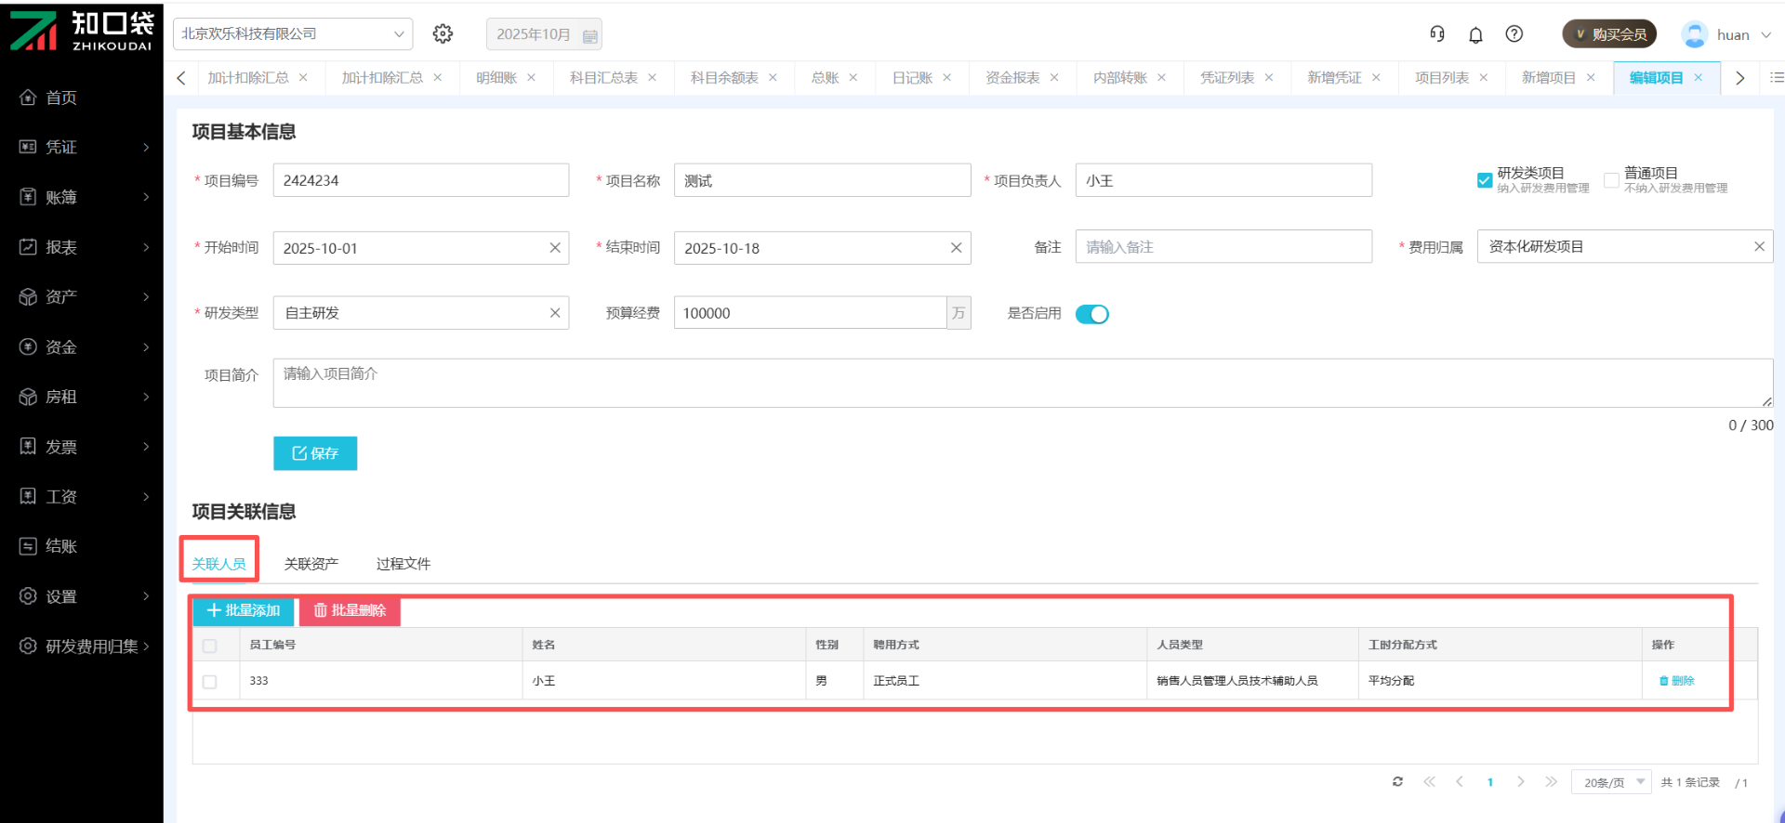Close the 编辑项目 tab
The width and height of the screenshot is (1785, 823).
(1699, 78)
